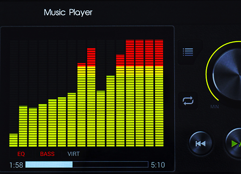Seek to the unfilled part of progress bar
241x174 pixels.
click(x=110, y=164)
